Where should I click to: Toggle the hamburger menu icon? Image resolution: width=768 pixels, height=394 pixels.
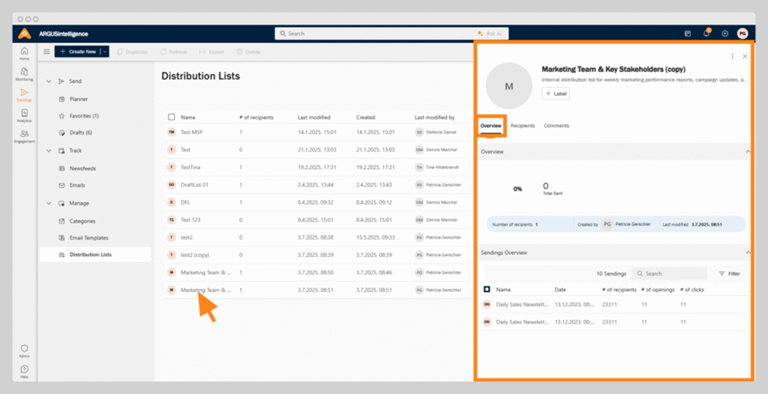click(46, 52)
